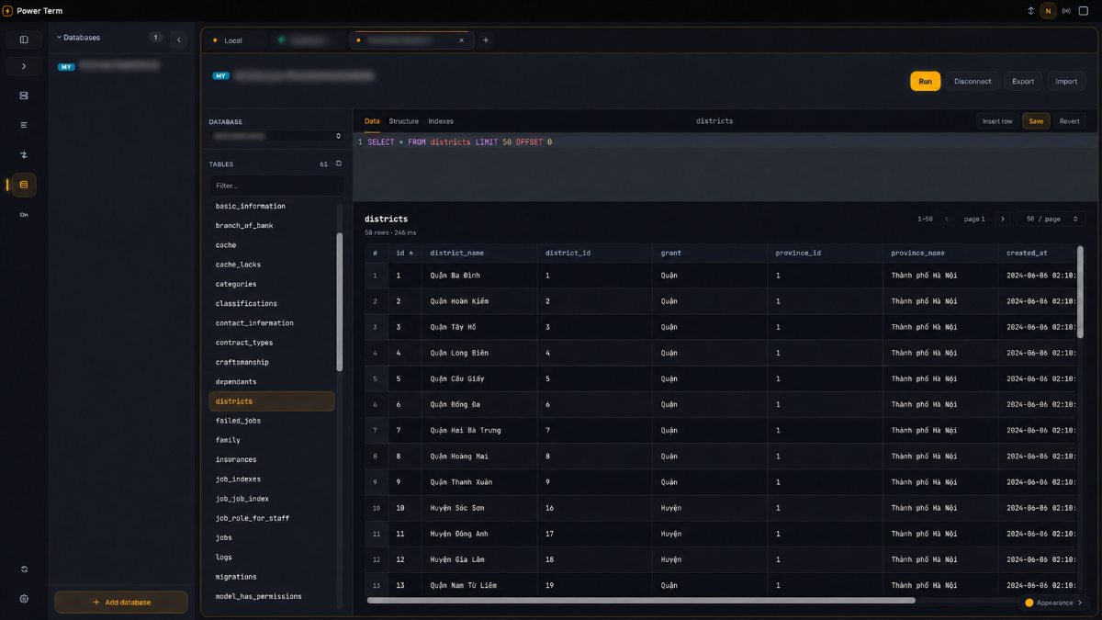Click the Power Term lightning logo
1102x620 pixels.
click(8, 11)
